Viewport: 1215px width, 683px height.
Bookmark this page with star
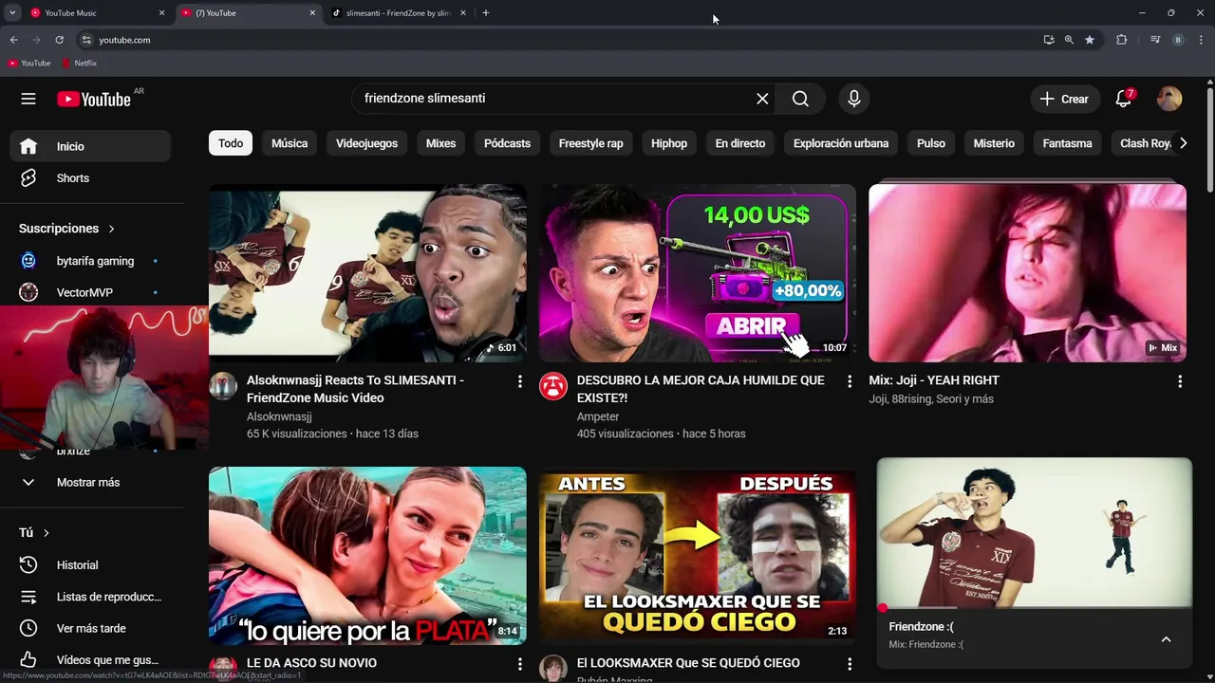tap(1090, 40)
